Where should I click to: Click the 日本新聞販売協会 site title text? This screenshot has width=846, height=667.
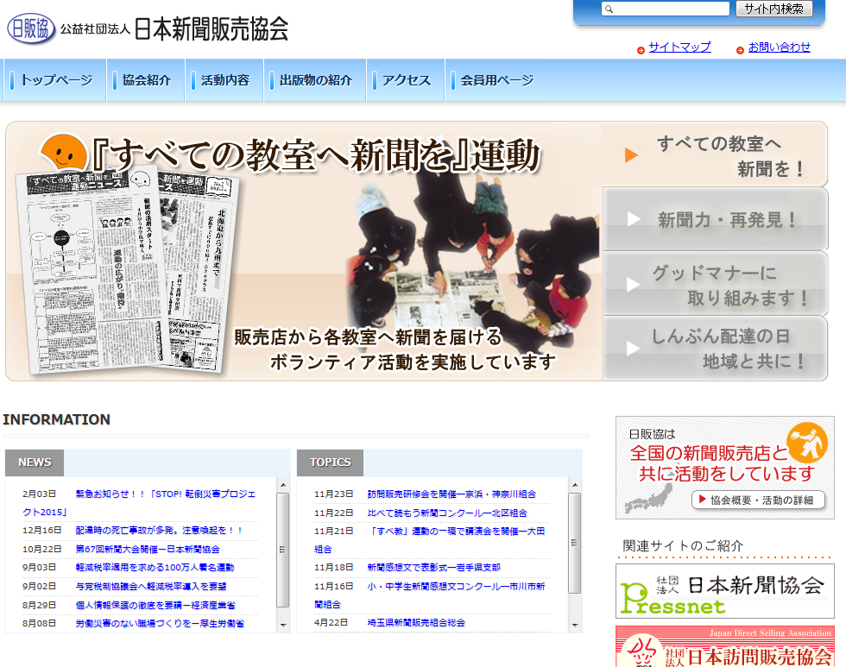coord(211,29)
